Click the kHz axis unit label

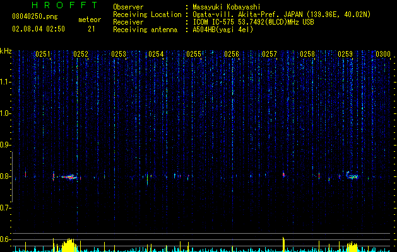coord(6,51)
